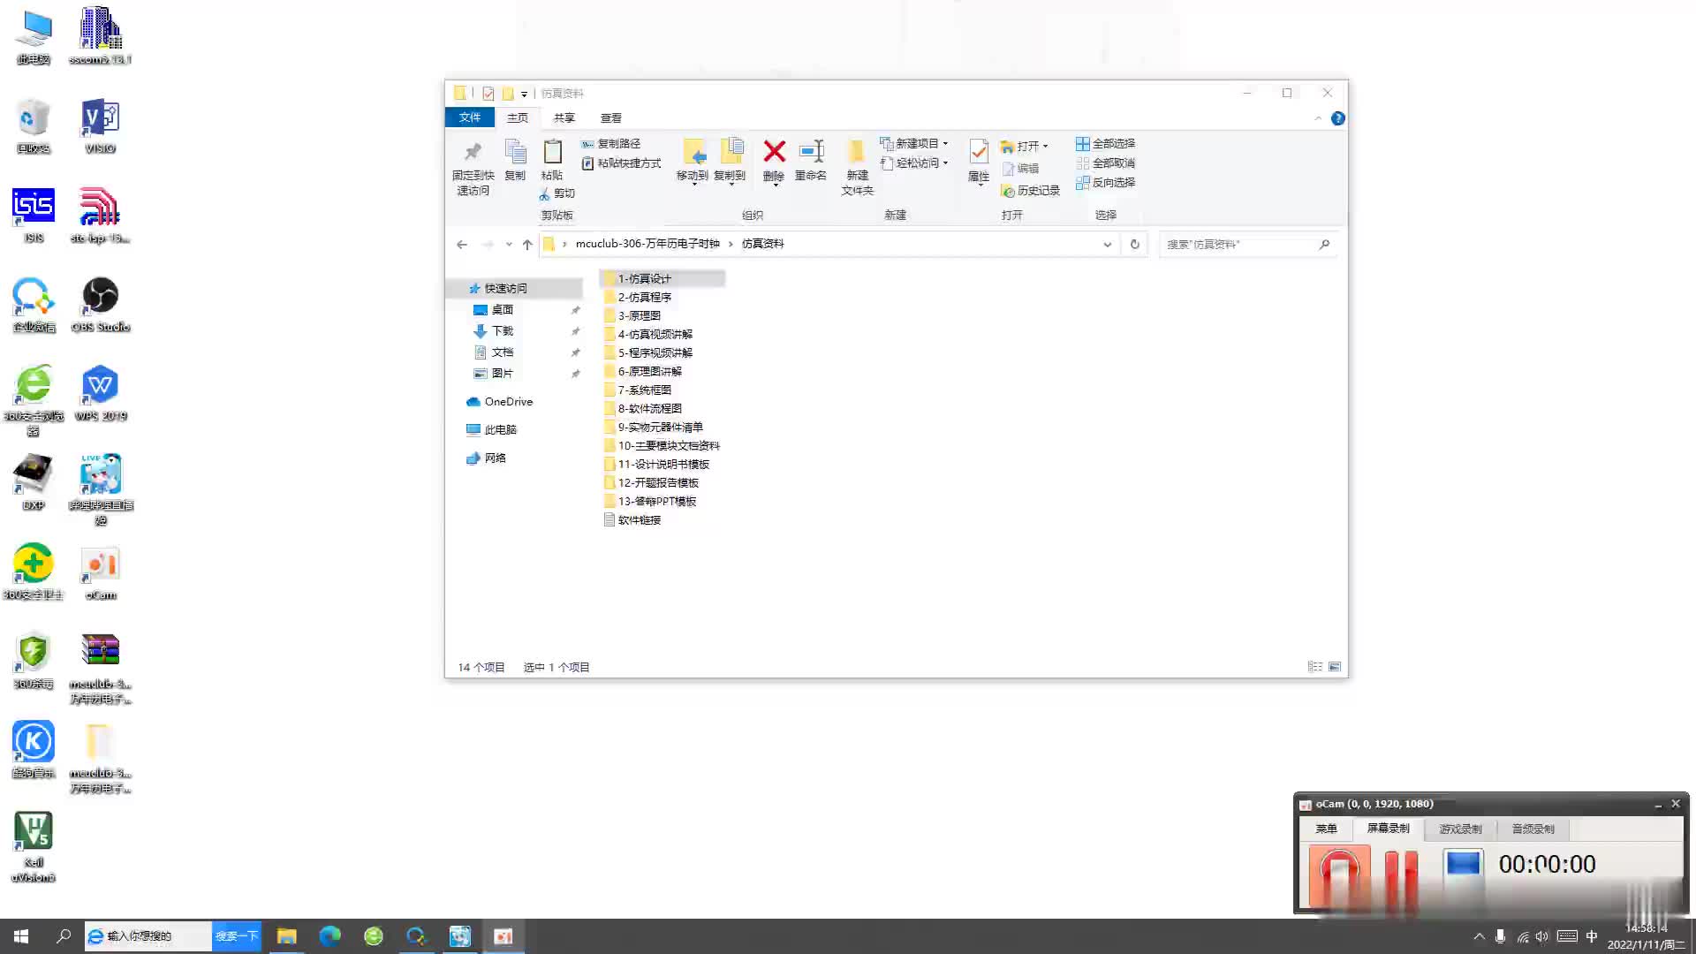Click 反向选择 (Invert selection)

(1105, 182)
